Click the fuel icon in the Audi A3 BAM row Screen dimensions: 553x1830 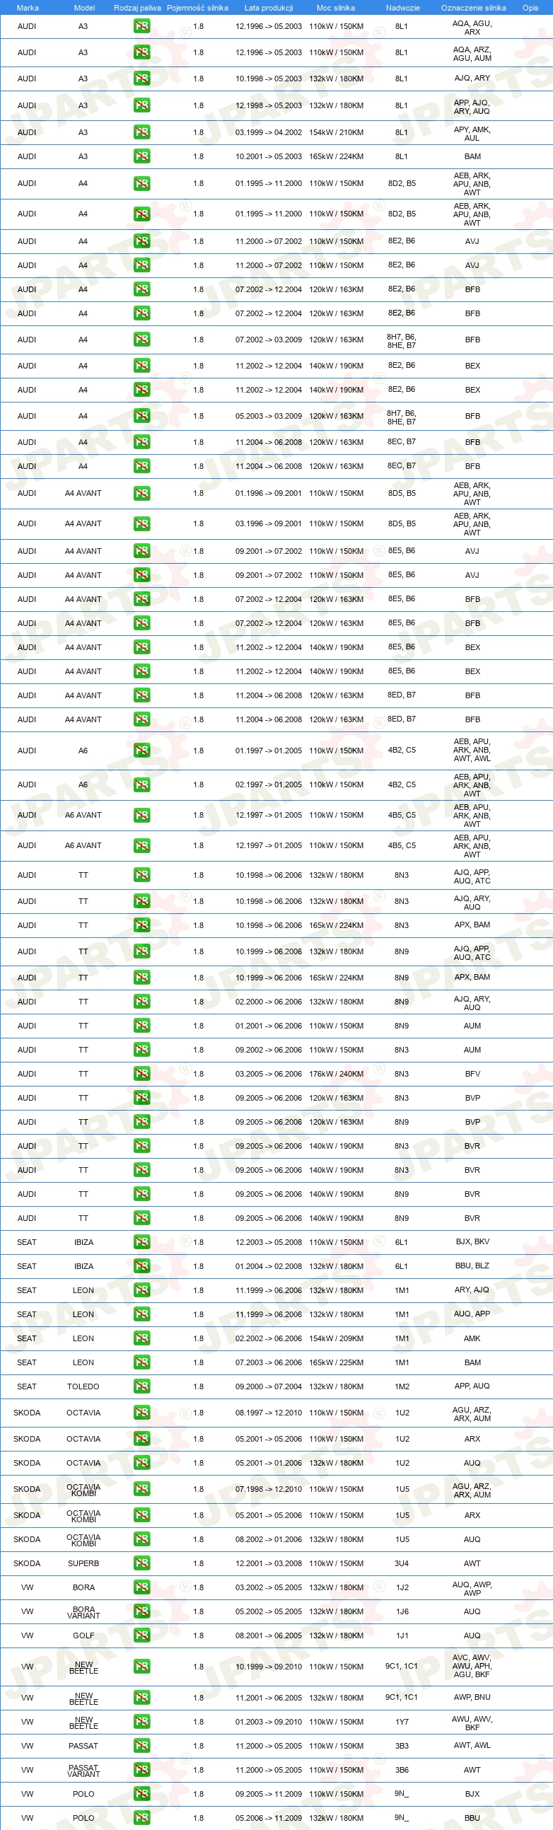[142, 156]
